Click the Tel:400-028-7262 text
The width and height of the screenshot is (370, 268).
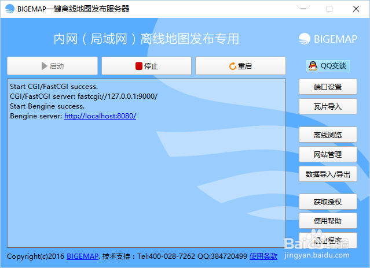pos(166,256)
